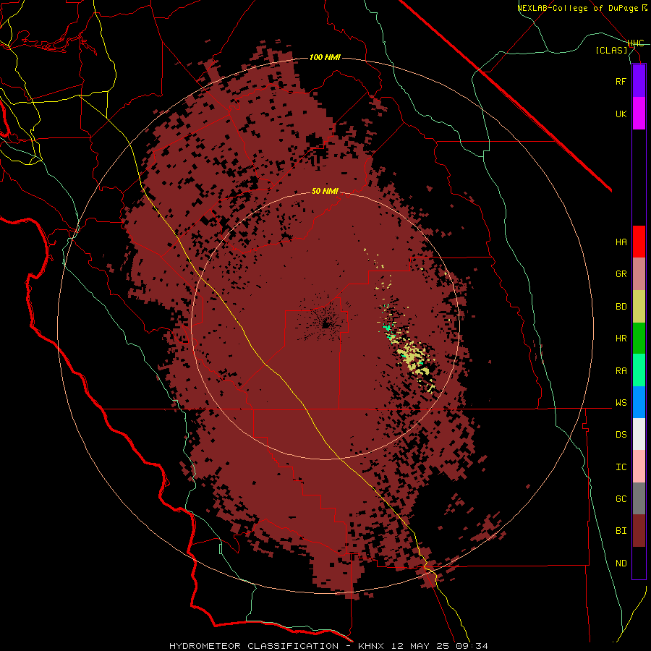Click the BD legend label
The image size is (651, 651).
click(621, 307)
